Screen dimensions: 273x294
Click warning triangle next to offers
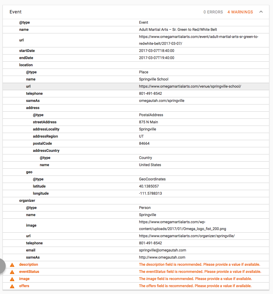12,286
